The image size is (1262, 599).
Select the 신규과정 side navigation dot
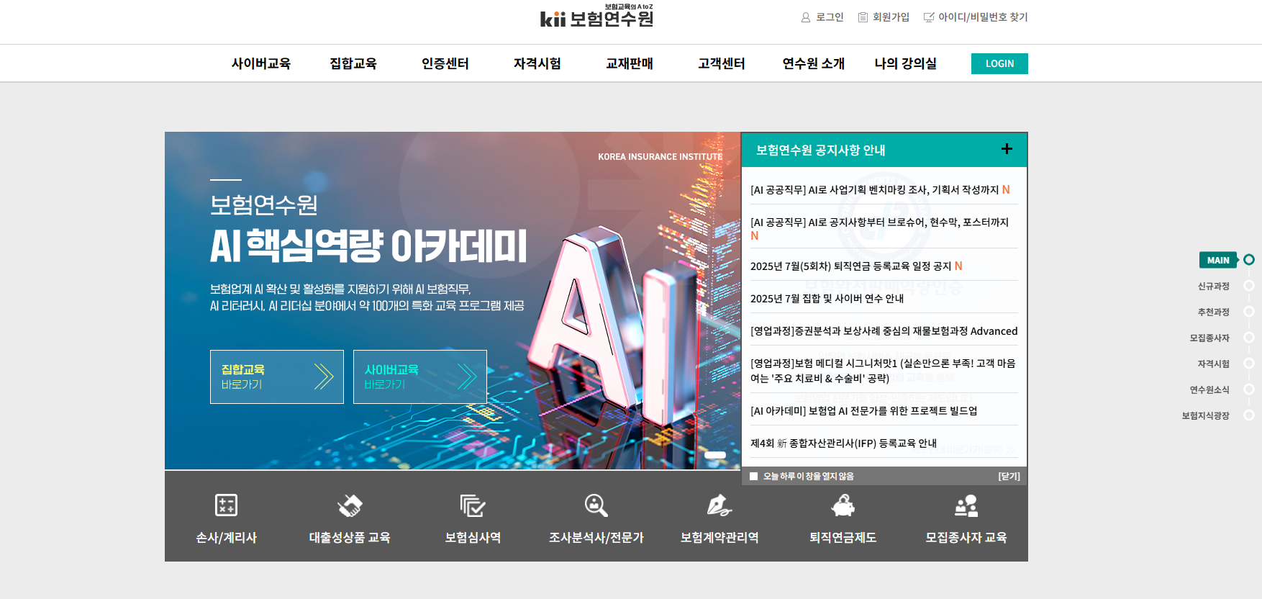[1249, 286]
